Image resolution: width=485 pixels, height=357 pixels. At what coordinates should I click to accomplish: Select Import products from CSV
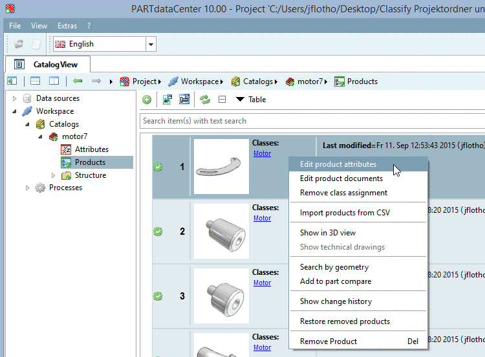(345, 213)
